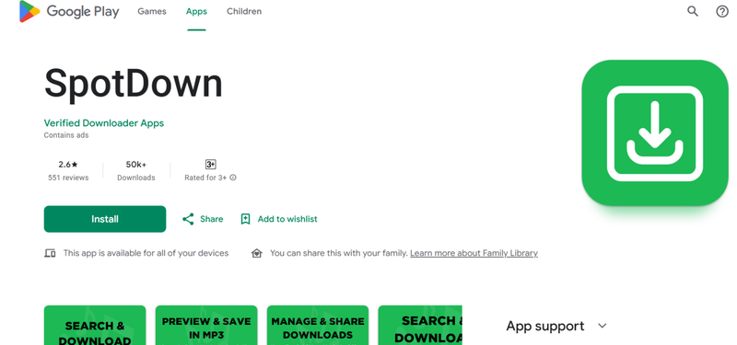Click the devices availability icon
This screenshot has height=345, width=737.
(x=50, y=254)
